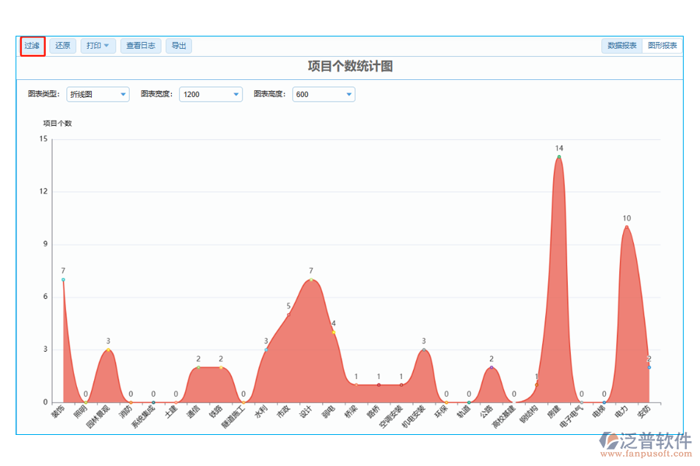Expand the 图表宽度 dropdown set to 1200
The image size is (700, 466).
coord(211,94)
